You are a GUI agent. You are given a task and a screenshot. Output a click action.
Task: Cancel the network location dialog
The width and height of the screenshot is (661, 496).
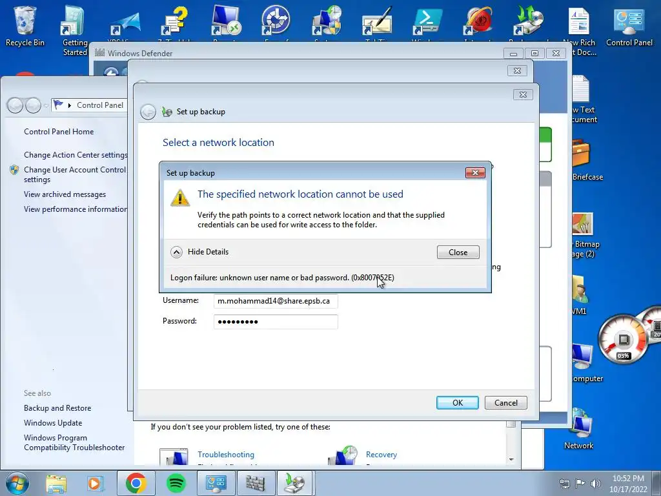[506, 403]
